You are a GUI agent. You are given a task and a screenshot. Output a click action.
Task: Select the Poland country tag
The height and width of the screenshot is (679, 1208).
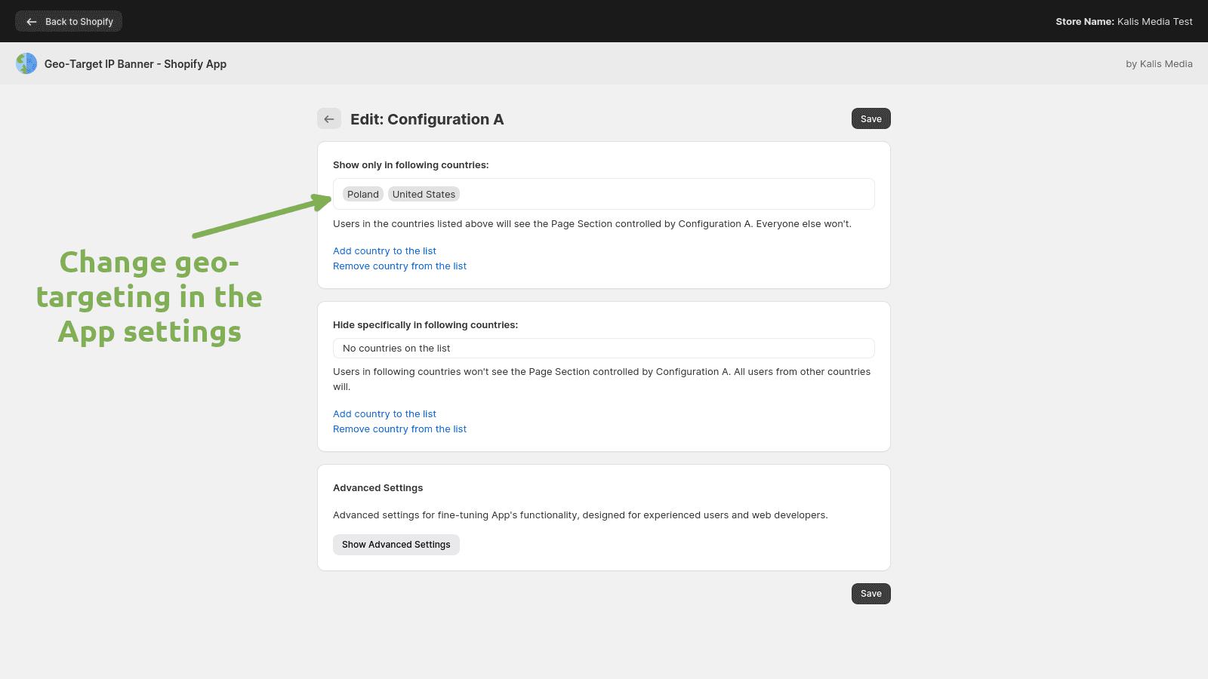pos(363,195)
